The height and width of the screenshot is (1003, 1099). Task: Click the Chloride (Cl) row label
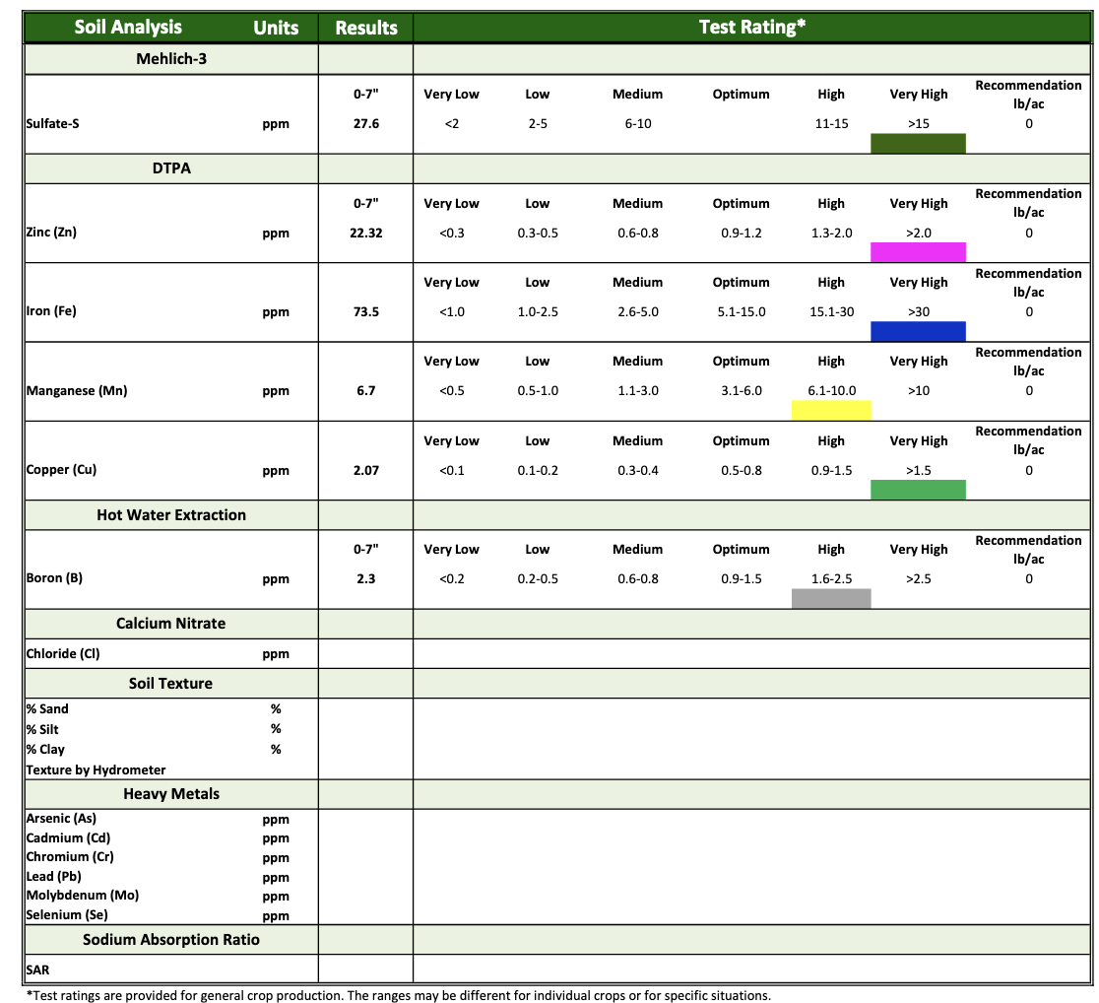point(63,653)
